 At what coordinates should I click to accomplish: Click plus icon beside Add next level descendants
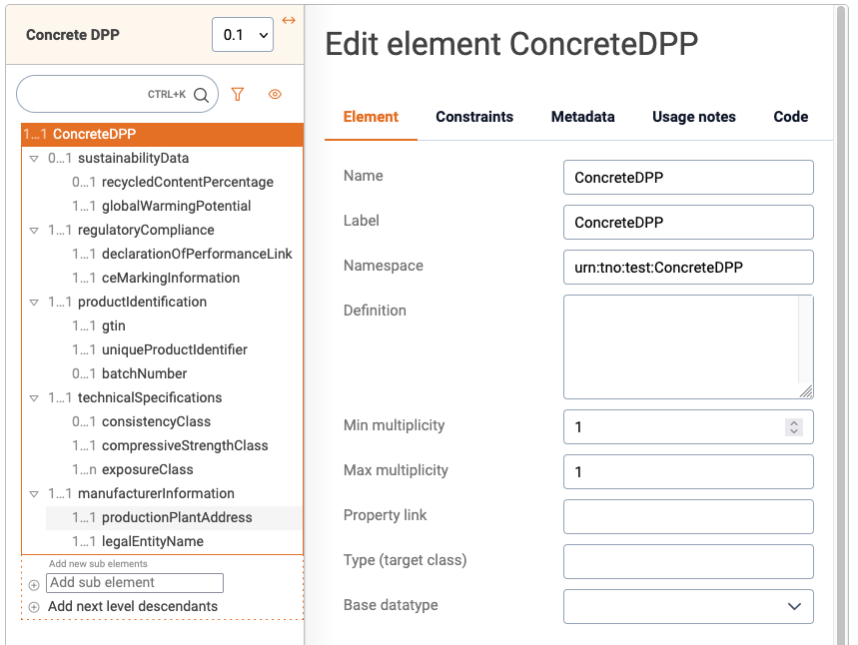[34, 607]
